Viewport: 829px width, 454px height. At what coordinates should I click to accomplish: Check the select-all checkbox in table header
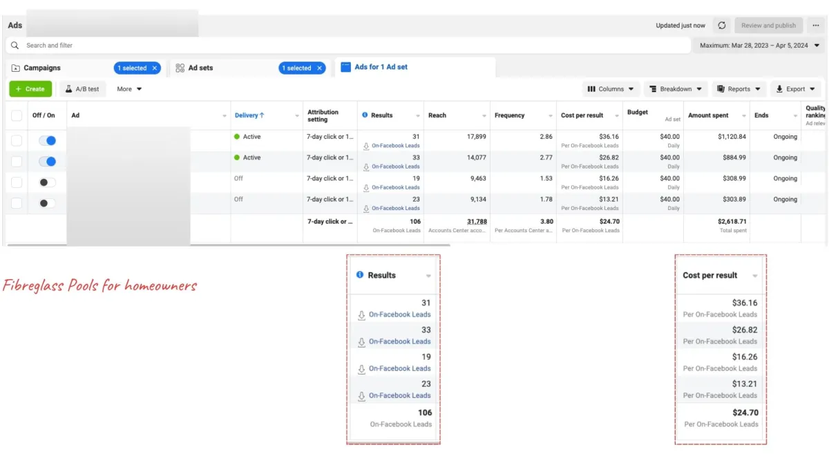(x=17, y=115)
